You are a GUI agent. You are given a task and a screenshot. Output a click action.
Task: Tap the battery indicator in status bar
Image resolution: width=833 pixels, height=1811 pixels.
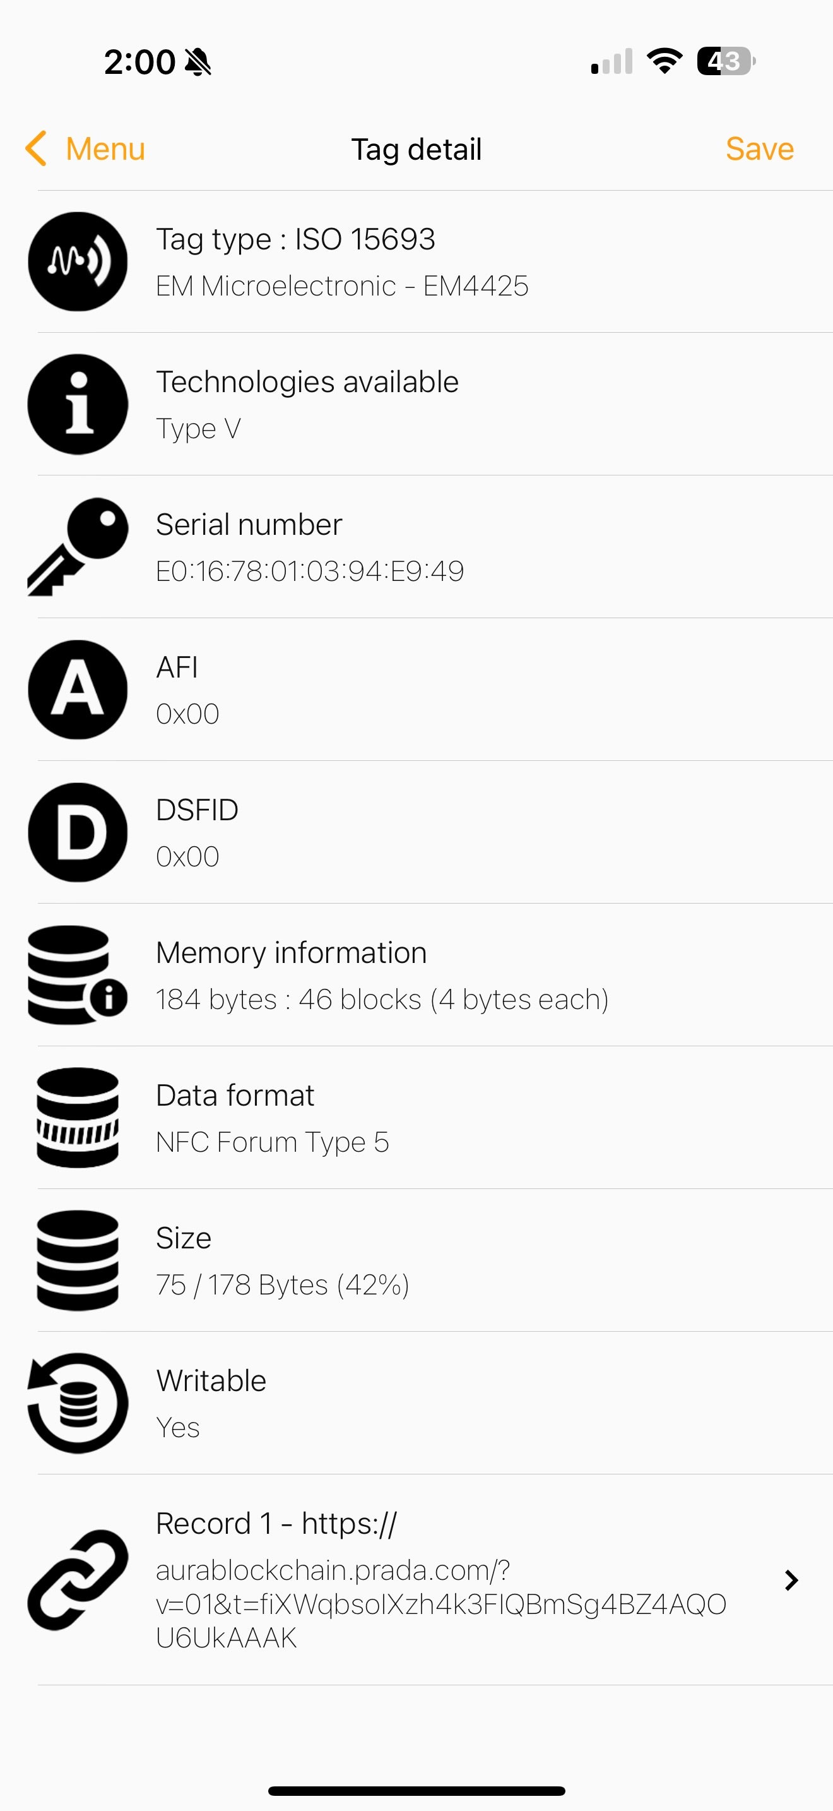726,61
